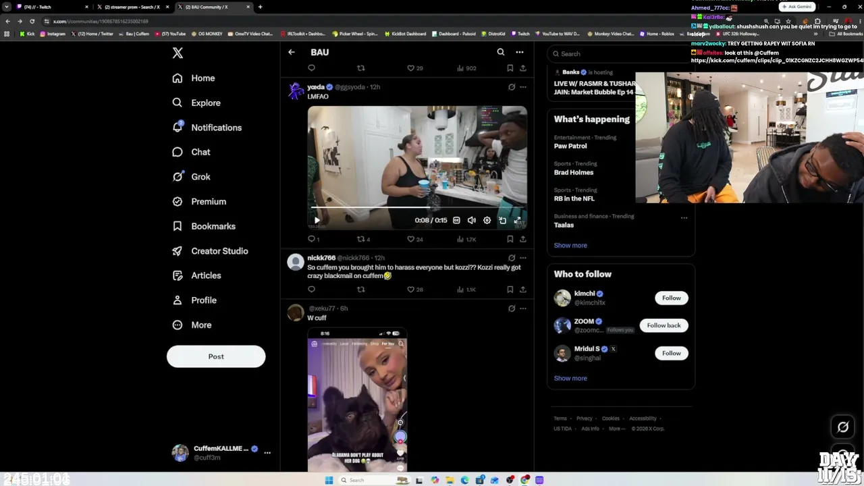Launch Grok from the sidebar
The height and width of the screenshot is (486, 864).
point(191,177)
